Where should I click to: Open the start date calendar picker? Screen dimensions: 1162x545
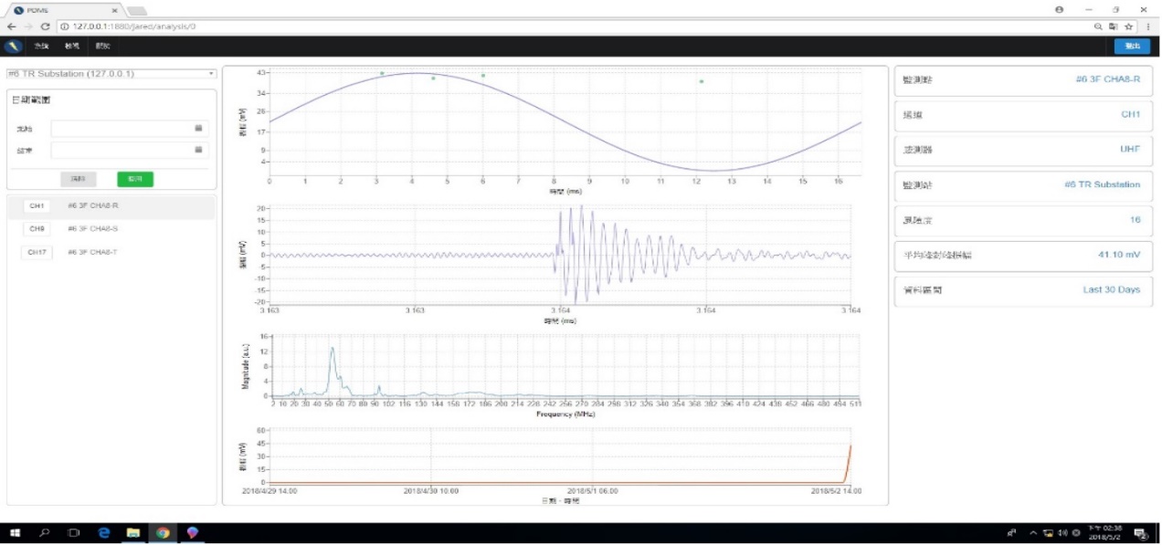click(198, 129)
